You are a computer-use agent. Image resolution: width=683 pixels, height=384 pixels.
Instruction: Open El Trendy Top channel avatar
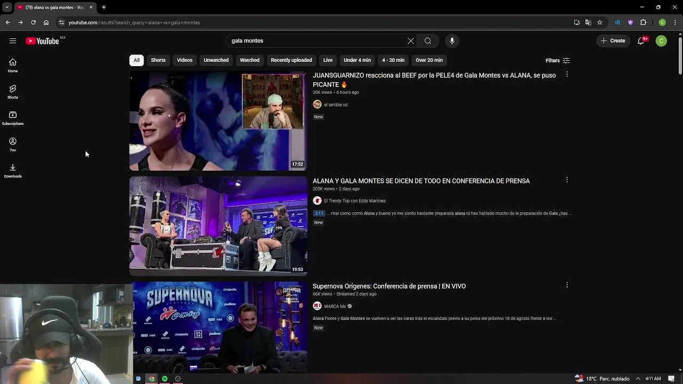(x=317, y=201)
